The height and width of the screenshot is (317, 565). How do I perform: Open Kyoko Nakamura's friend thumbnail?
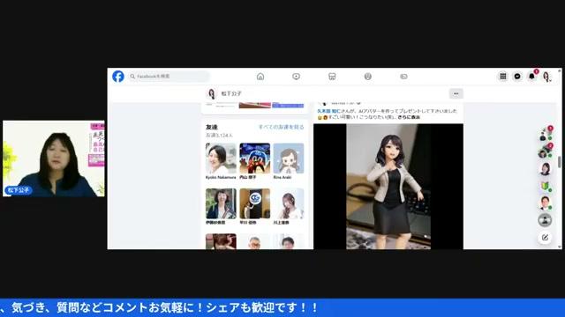221,158
